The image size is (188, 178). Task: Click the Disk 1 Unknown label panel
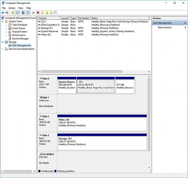(x=47, y=104)
